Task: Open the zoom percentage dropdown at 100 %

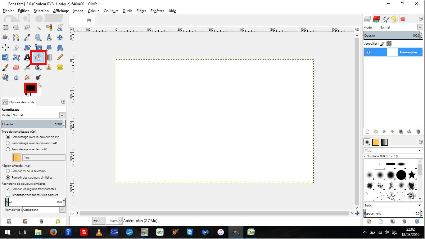Action: [x=120, y=221]
